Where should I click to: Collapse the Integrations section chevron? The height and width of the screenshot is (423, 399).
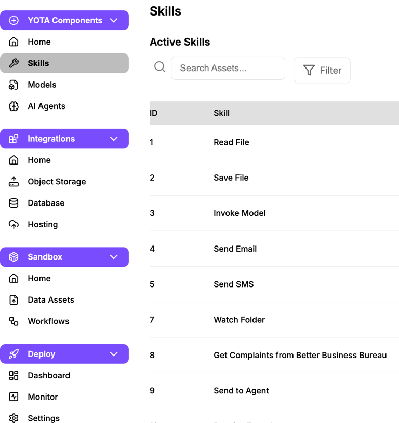tap(114, 139)
